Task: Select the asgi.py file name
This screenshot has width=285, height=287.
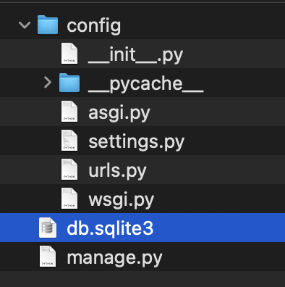Action: pyautogui.click(x=119, y=113)
